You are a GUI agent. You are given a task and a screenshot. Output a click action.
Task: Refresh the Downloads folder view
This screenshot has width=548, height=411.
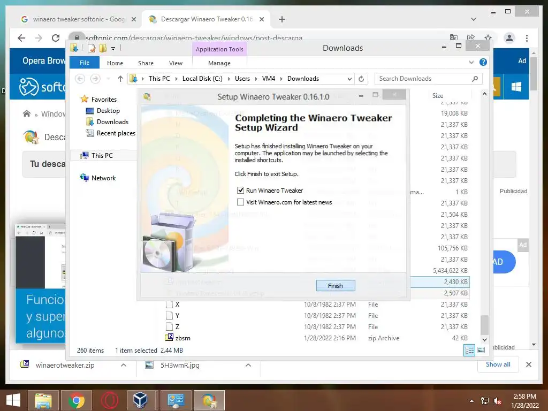(361, 79)
